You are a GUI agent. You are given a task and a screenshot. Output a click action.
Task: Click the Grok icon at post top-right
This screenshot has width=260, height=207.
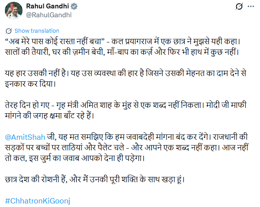coord(239,6)
